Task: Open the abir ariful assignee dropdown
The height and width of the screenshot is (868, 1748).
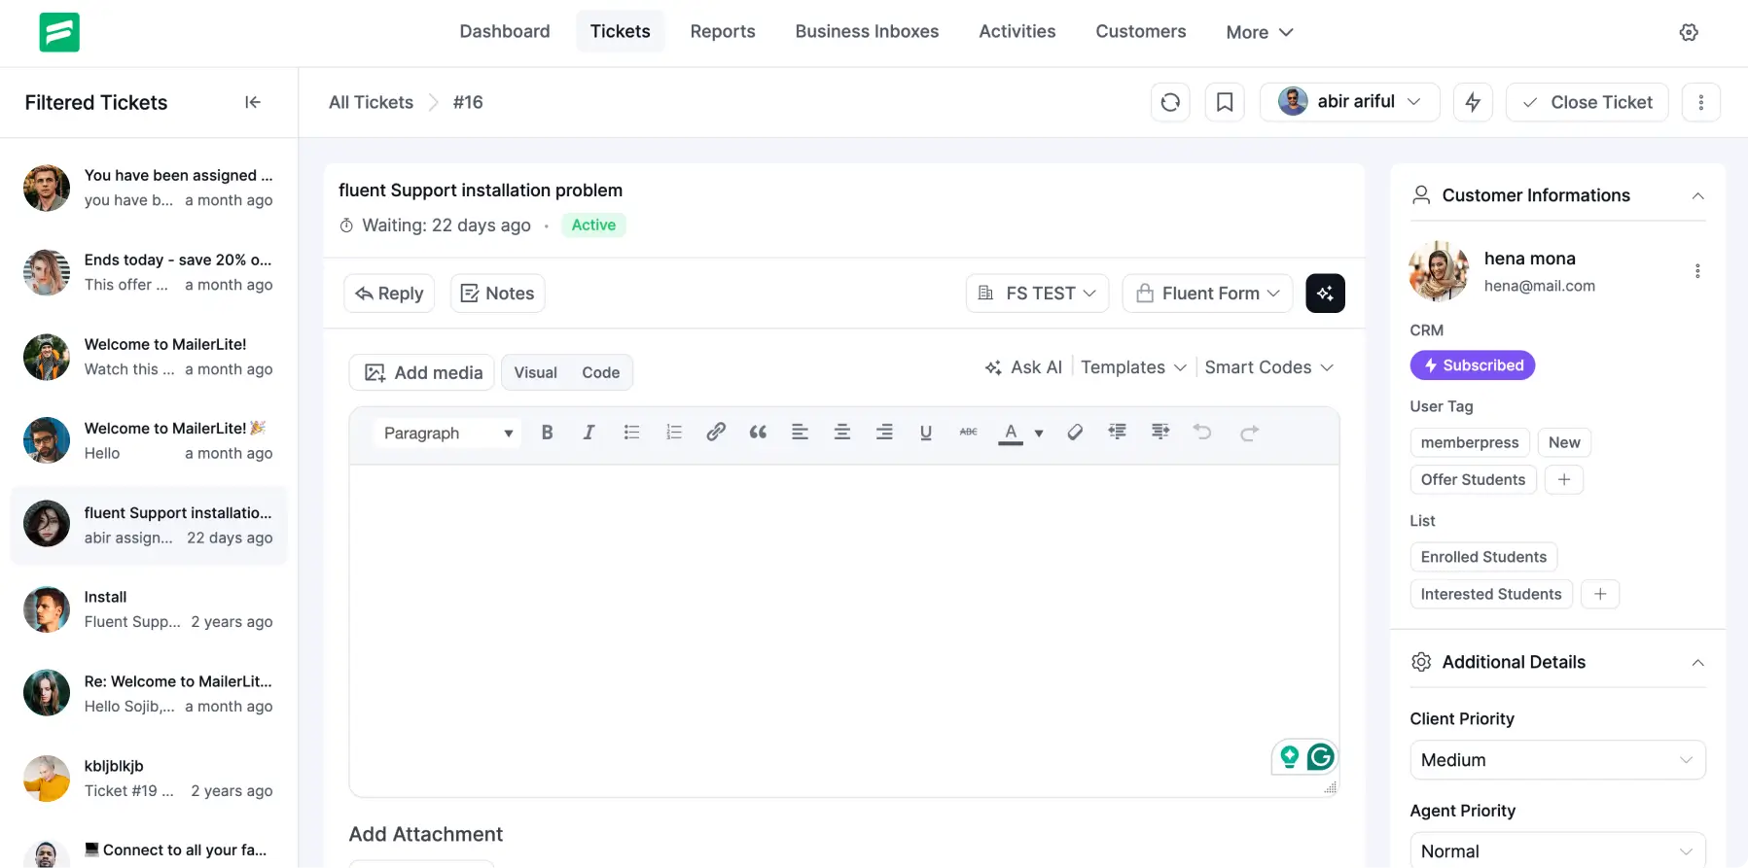Action: click(x=1349, y=102)
